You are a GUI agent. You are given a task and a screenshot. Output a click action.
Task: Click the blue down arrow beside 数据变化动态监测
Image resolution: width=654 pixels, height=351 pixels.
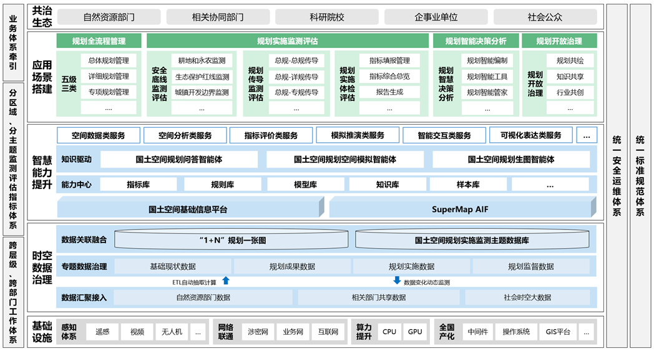tap(397, 281)
